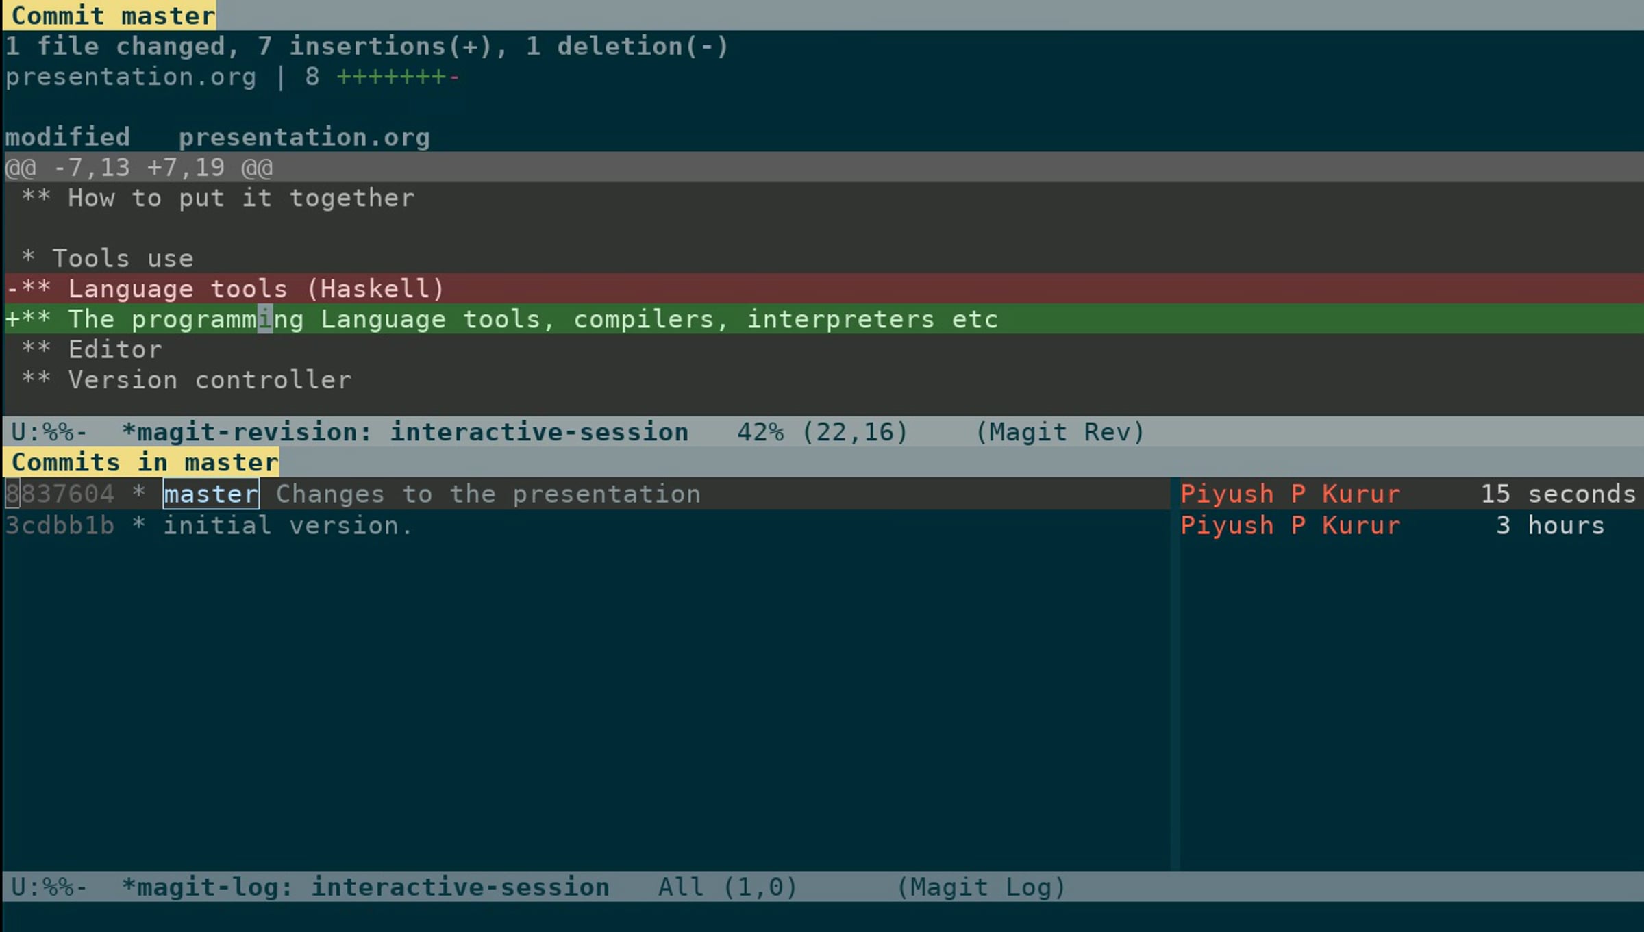1644x932 pixels.
Task: Click the "15 seconds" commit age
Action: [x=1557, y=494]
